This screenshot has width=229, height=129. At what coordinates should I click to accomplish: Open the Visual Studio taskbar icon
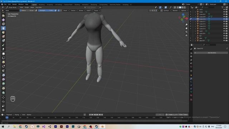(44, 126)
